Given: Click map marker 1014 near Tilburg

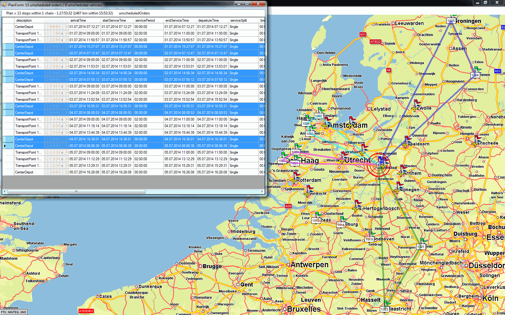Looking at the screenshot, I should [341, 225].
